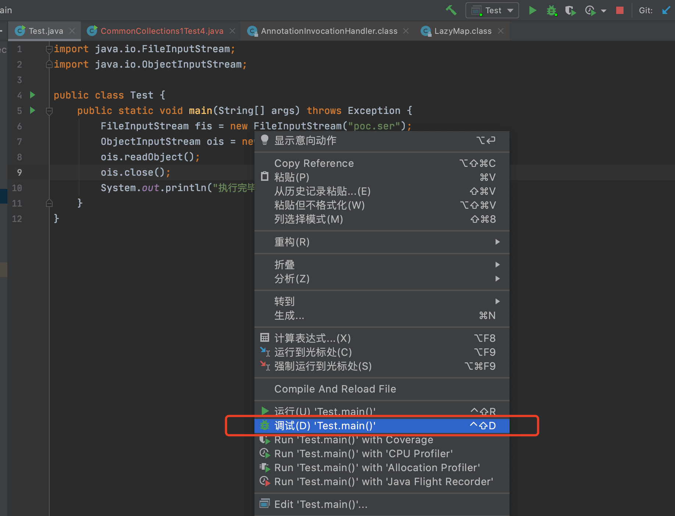Close the AnnotationInvocationHandler.class tab

[x=406, y=31]
